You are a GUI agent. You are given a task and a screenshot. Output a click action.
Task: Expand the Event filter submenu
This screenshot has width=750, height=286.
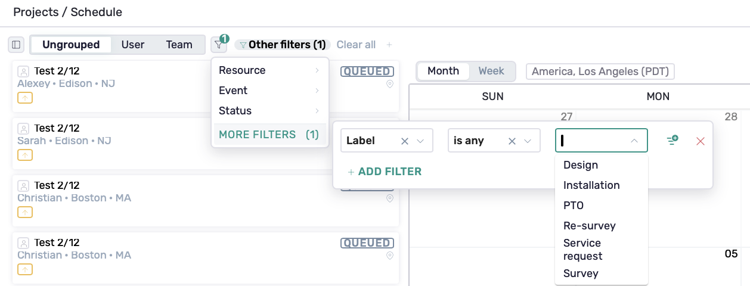[x=269, y=91]
